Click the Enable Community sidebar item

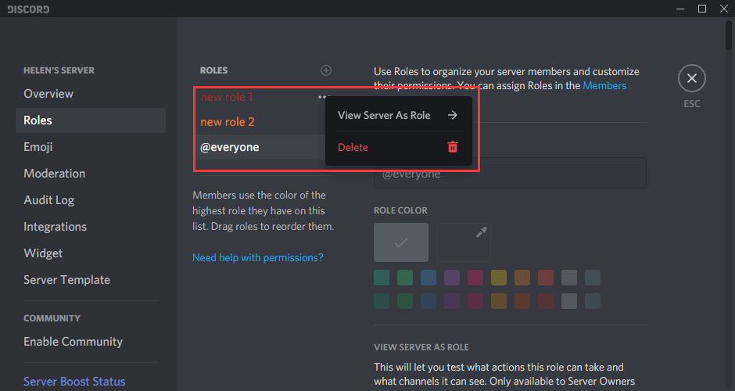pyautogui.click(x=73, y=342)
